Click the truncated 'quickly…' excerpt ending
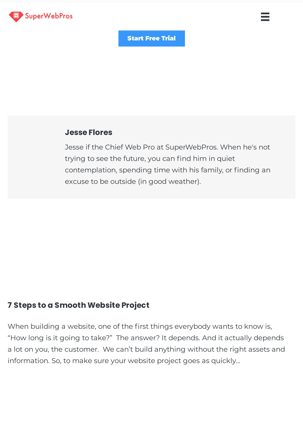Viewport: 303px width, 428px height. coord(225,361)
